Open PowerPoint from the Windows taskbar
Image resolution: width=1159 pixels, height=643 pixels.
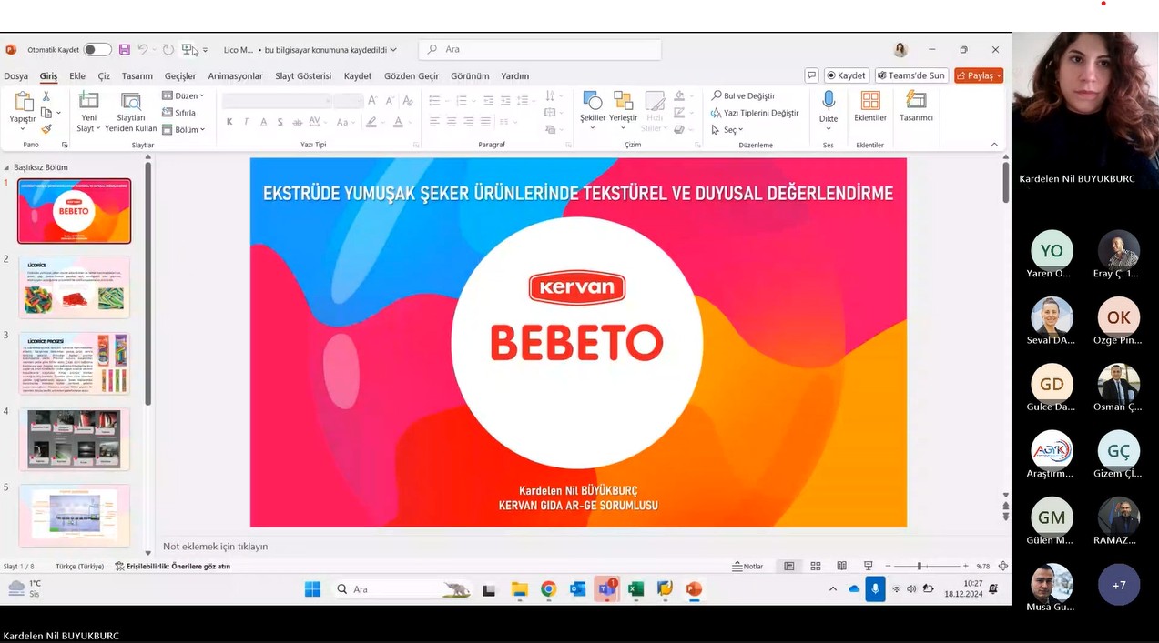click(x=694, y=589)
